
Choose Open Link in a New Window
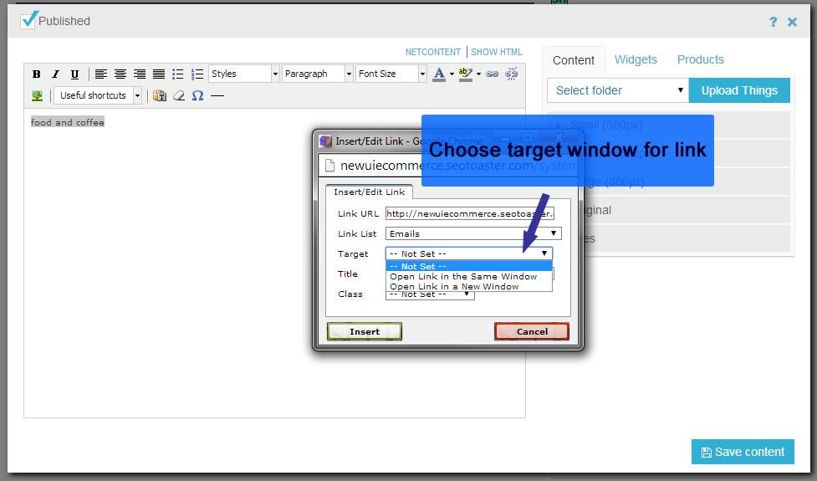pyautogui.click(x=454, y=286)
